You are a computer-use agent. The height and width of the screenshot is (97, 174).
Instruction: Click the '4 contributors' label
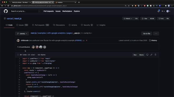[24, 47]
